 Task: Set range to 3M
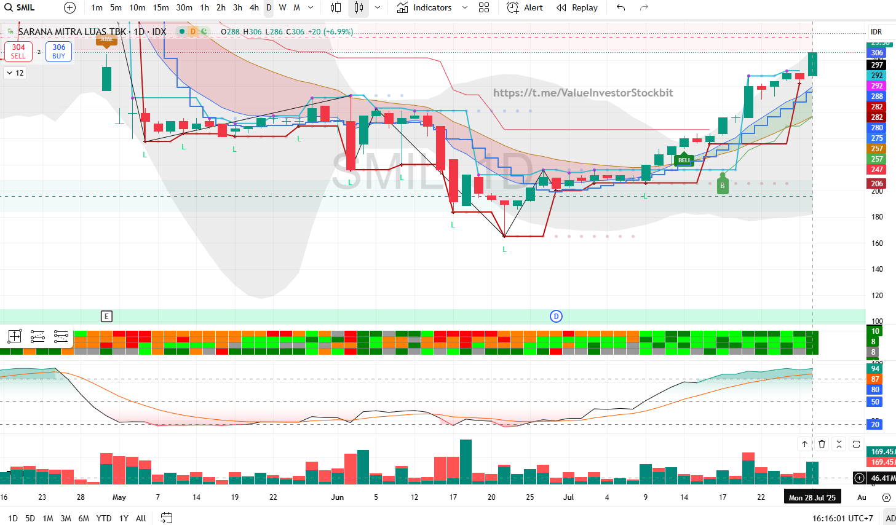[66, 518]
